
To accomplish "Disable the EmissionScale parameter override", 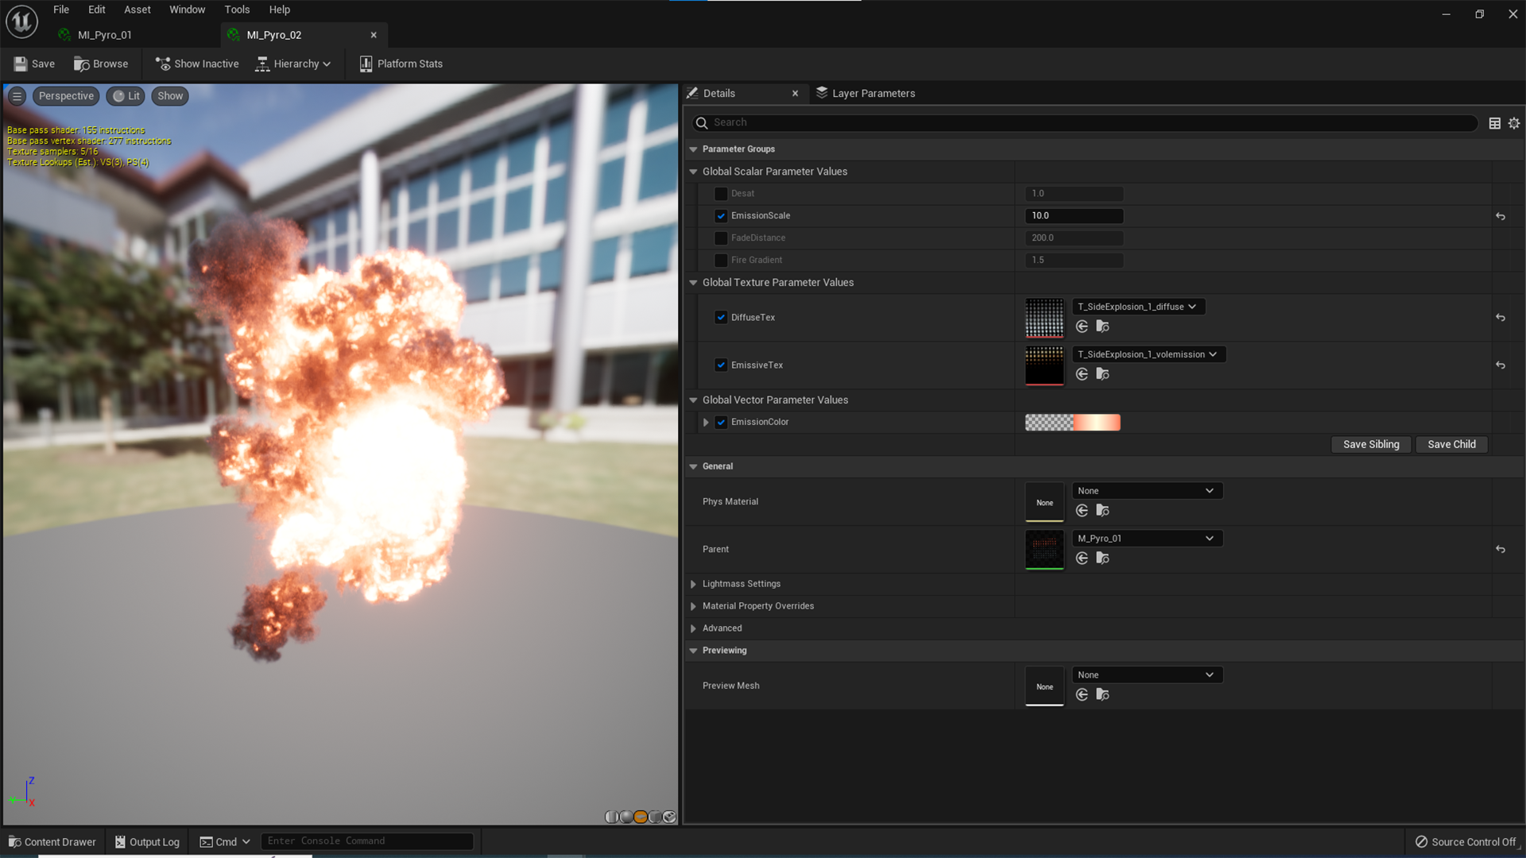I will click(x=721, y=215).
